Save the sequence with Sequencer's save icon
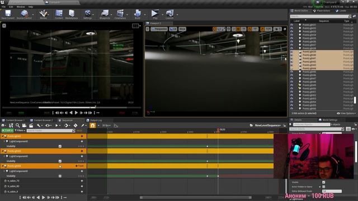This screenshot has height=201, width=358. (11, 125)
